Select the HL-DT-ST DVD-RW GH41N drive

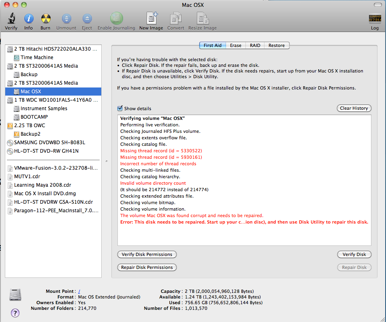(53, 151)
